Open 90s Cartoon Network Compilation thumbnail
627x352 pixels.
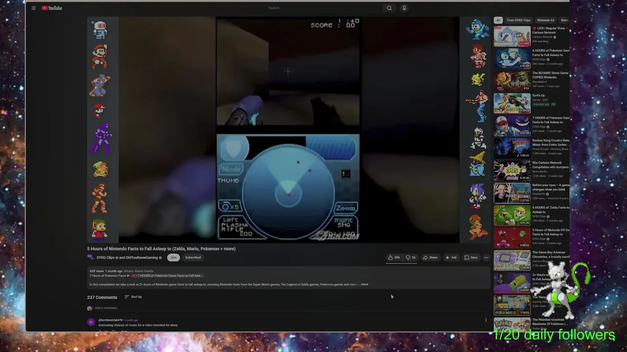coord(512,171)
